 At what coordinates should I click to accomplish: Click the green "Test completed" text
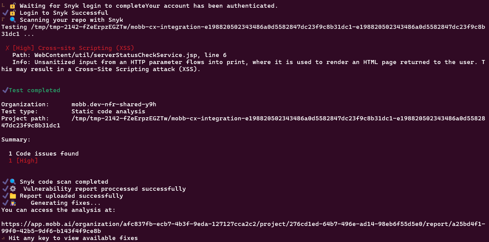(x=34, y=90)
